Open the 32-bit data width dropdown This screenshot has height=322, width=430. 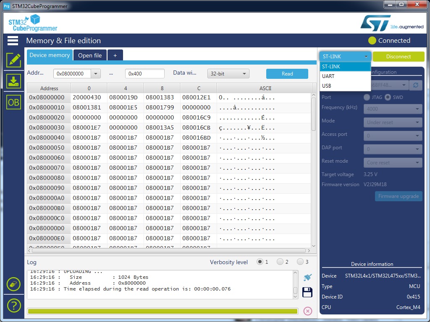tap(228, 74)
